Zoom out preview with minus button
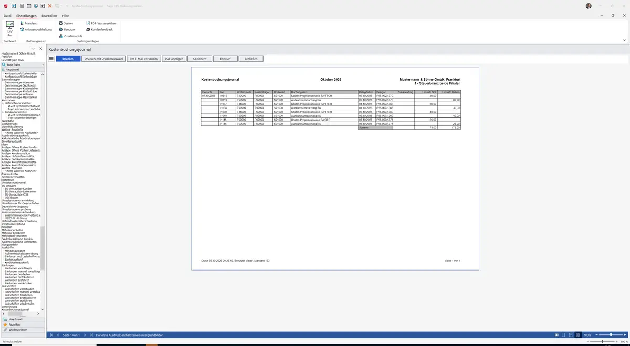This screenshot has width=630, height=346. point(597,335)
